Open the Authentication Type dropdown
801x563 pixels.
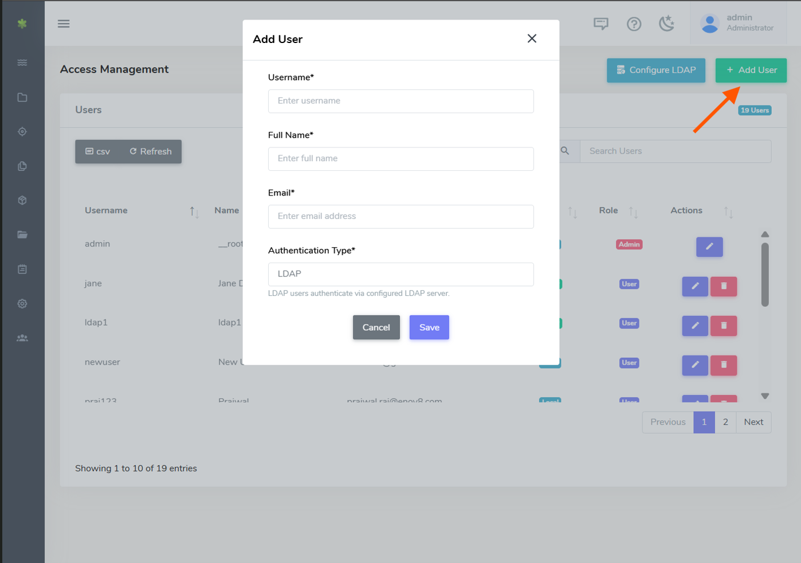coord(400,274)
